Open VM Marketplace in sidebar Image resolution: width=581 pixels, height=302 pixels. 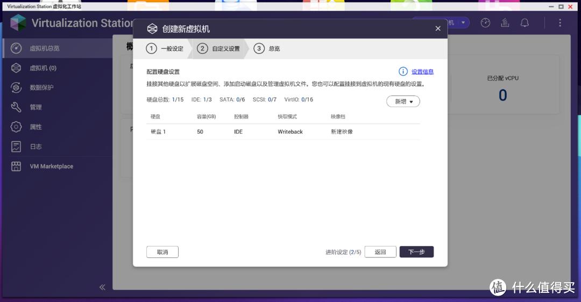tap(58, 166)
